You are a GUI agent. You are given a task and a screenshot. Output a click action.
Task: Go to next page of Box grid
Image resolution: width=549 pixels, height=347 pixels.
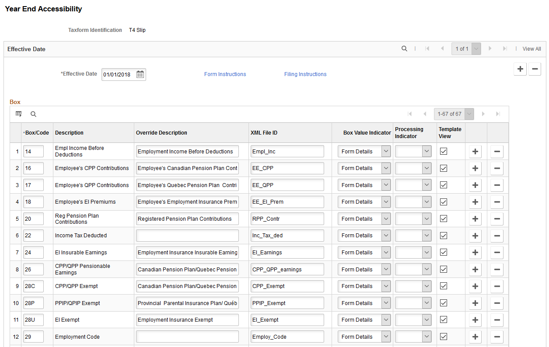pos(483,114)
